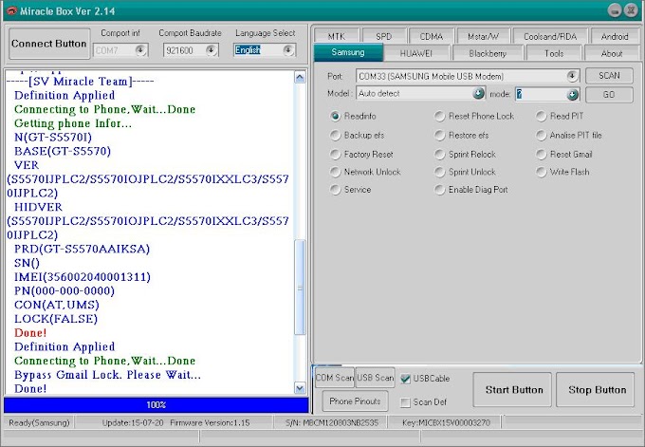Open the Tools tab
Viewport: 645px width, 447px height.
point(554,53)
